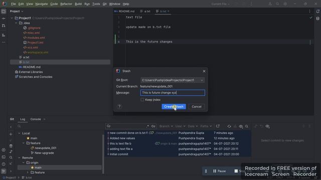Select Scratches and Consoles node
321x180 pixels.
(x=34, y=76)
